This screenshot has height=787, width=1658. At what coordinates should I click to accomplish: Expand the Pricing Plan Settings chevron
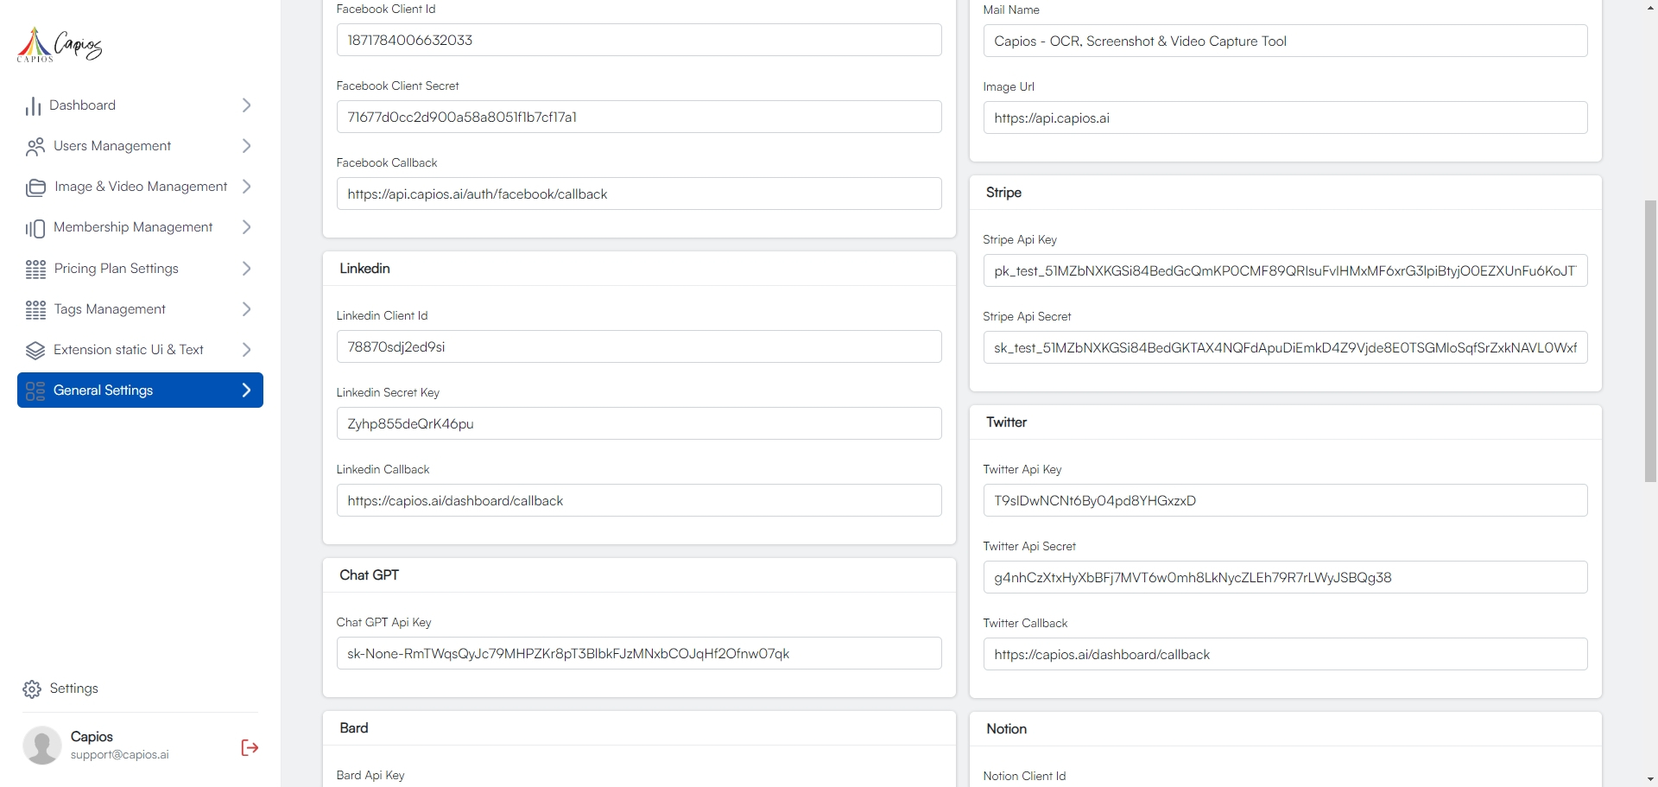tap(246, 269)
